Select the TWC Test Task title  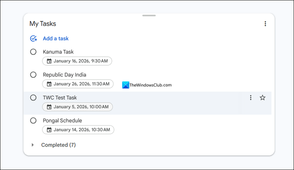(60, 98)
